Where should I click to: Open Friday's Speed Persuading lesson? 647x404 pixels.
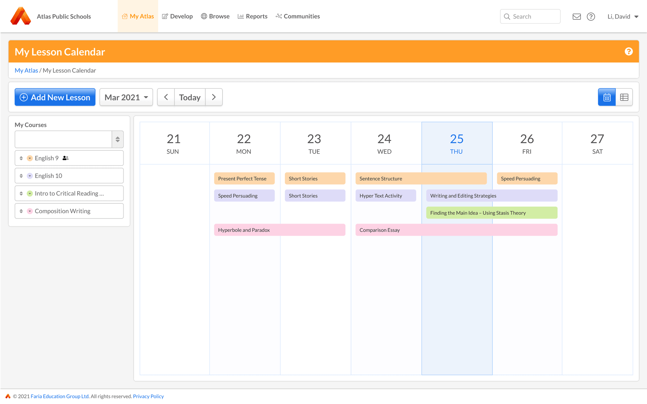(527, 178)
